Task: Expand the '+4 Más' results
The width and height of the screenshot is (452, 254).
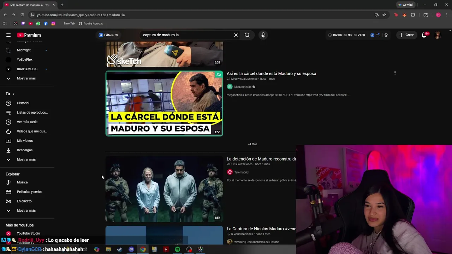Action: [252, 144]
